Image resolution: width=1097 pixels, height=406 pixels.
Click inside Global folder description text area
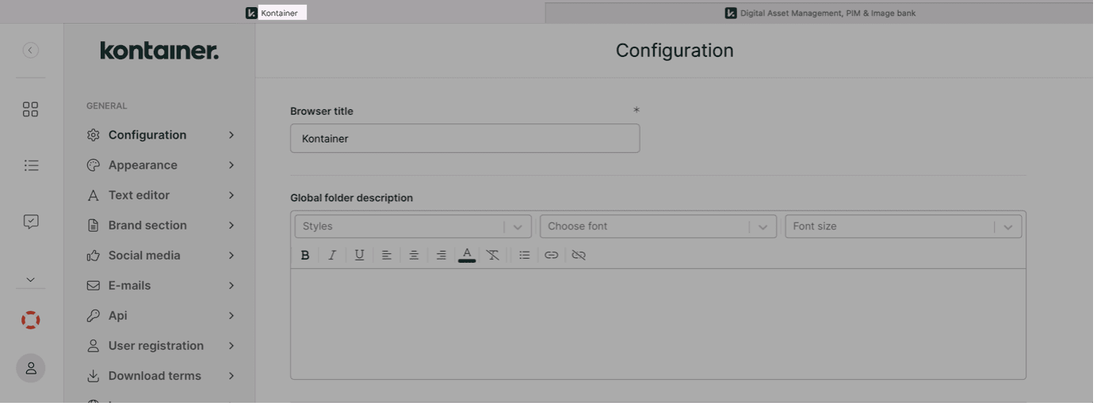pyautogui.click(x=659, y=325)
